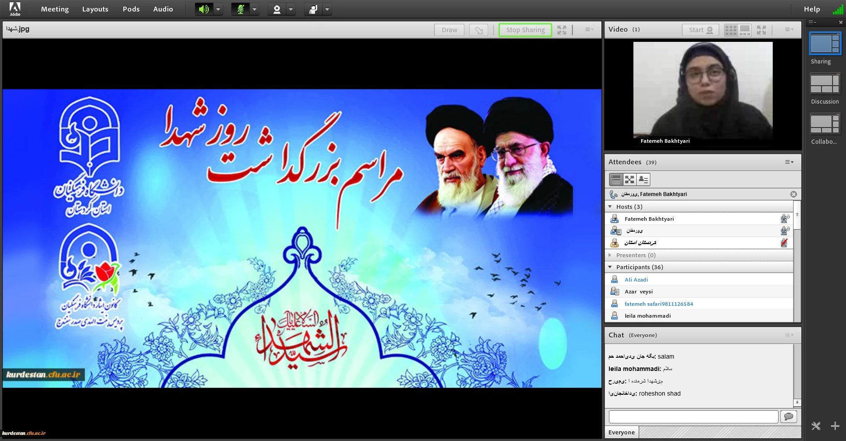Click the Draw button
The image size is (846, 441).
pyautogui.click(x=449, y=30)
